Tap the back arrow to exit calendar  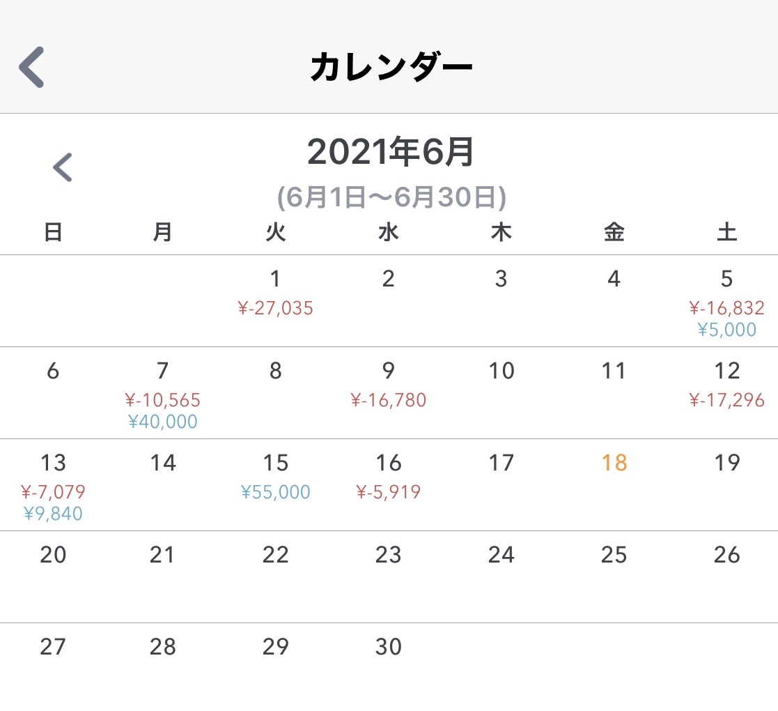[31, 66]
